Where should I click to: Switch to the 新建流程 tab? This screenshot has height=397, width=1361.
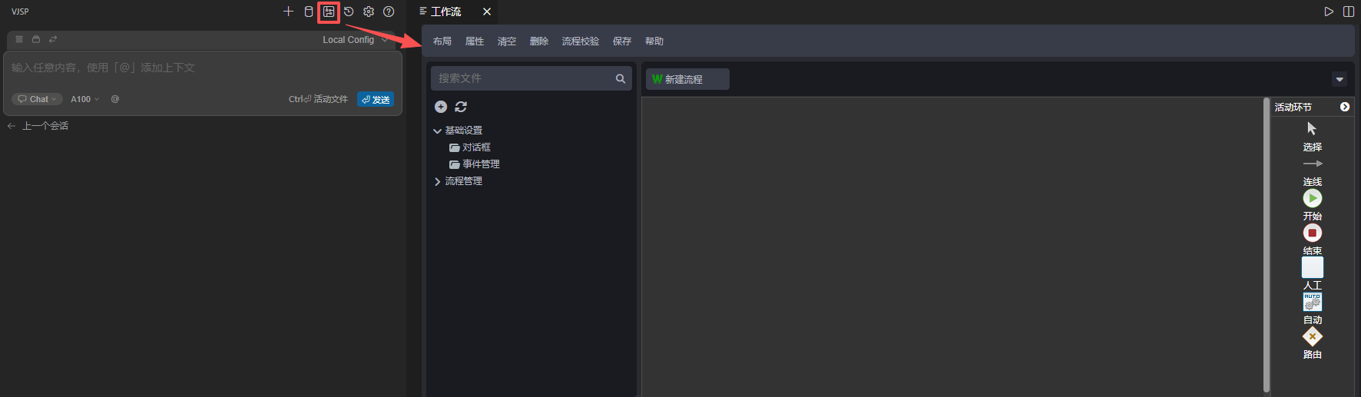click(687, 79)
